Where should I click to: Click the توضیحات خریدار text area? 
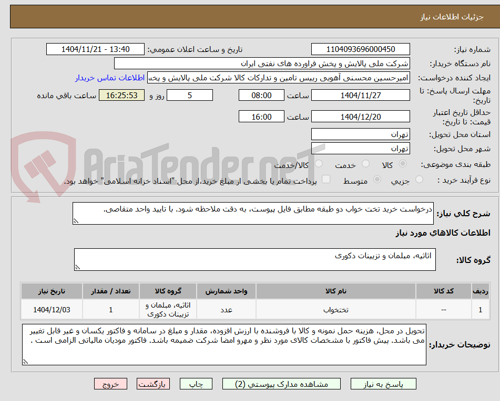tap(224, 345)
